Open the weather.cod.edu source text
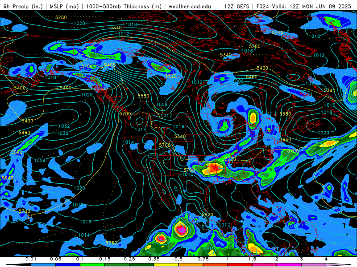The image size is (357, 267). (190, 6)
